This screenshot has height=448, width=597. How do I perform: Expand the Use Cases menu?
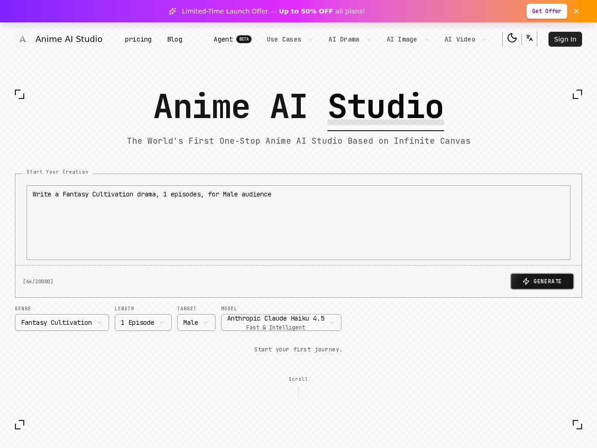pyautogui.click(x=290, y=39)
